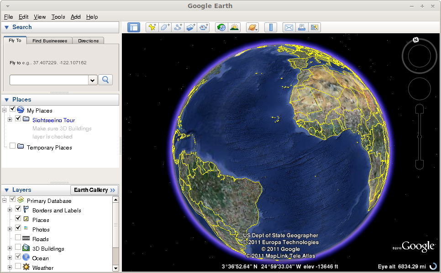The height and width of the screenshot is (273, 441).
Task: Toggle the Primary Database checkbox
Action: [12, 199]
